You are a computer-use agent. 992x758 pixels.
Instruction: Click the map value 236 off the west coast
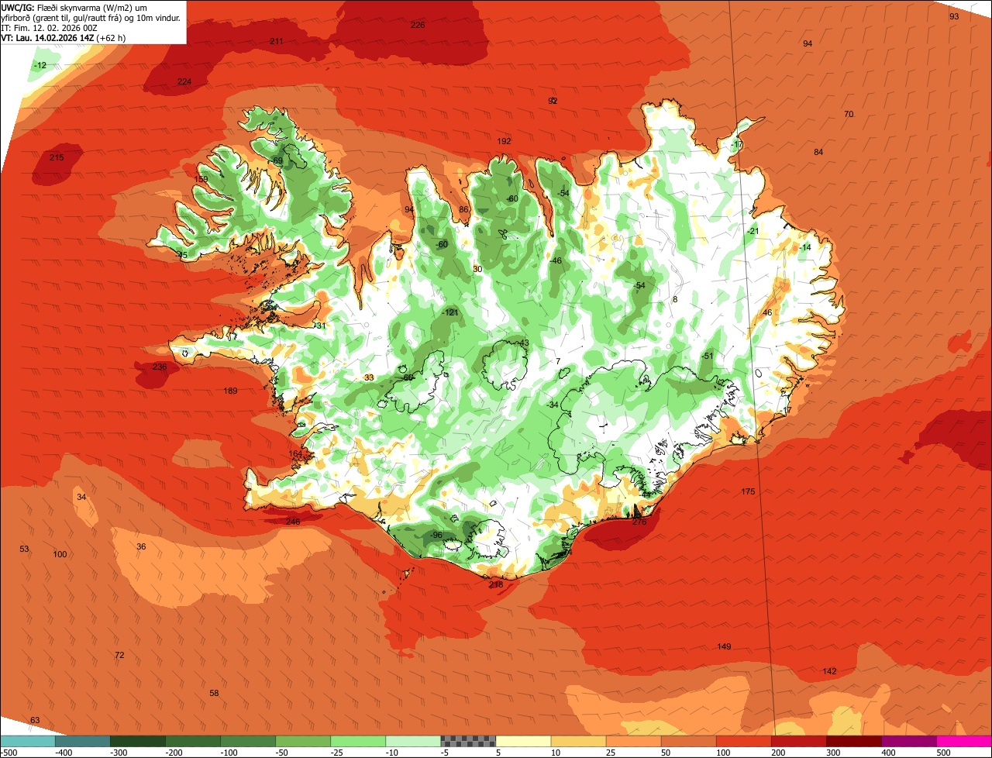(x=160, y=367)
